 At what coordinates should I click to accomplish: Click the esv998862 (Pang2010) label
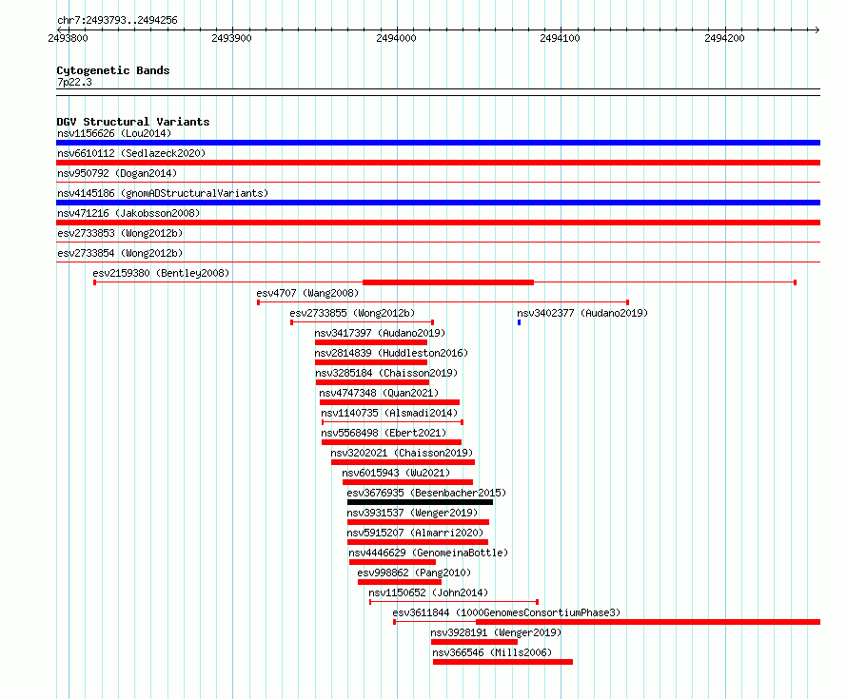click(414, 573)
